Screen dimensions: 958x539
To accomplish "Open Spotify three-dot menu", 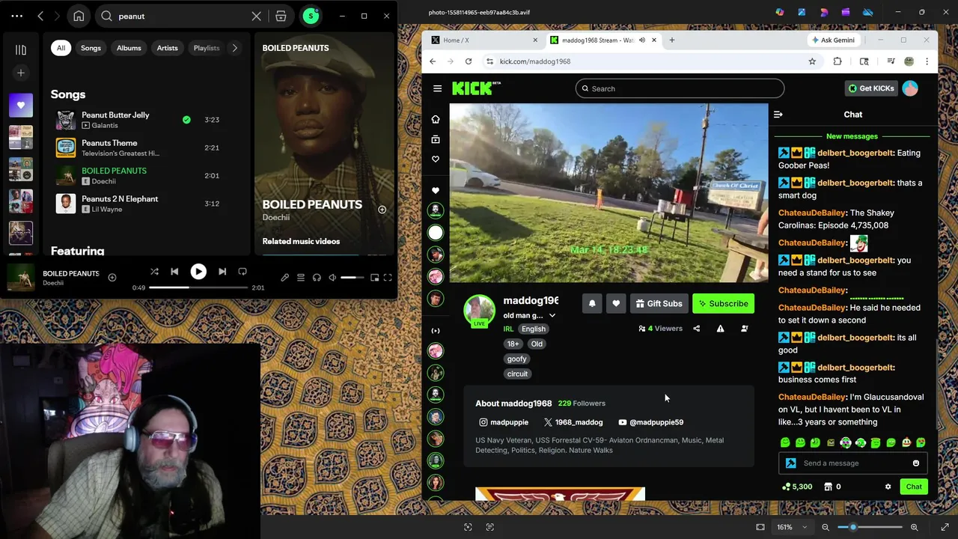I will click(x=16, y=16).
